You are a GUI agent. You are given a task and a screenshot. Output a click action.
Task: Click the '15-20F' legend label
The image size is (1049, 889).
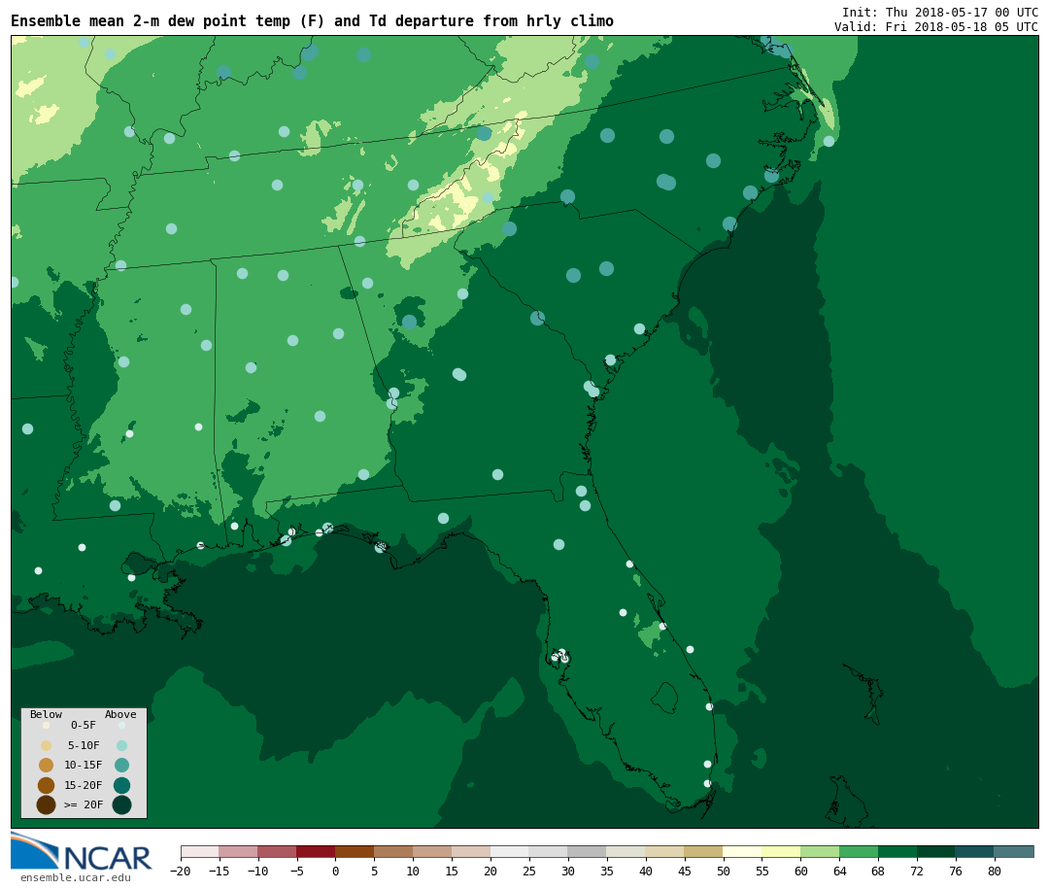point(84,785)
